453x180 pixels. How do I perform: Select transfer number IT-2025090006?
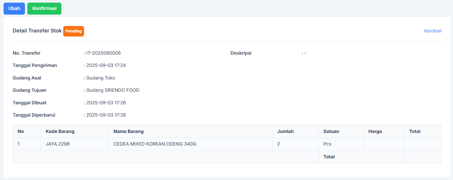103,53
